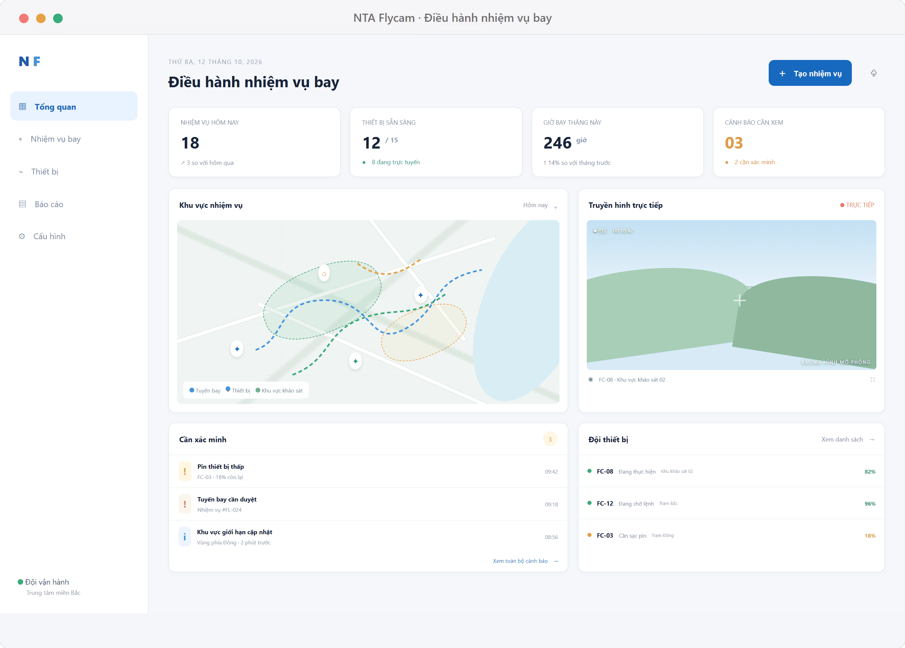
Task: Open the Nhiệm vụ hôm nay stat card
Action: click(255, 142)
